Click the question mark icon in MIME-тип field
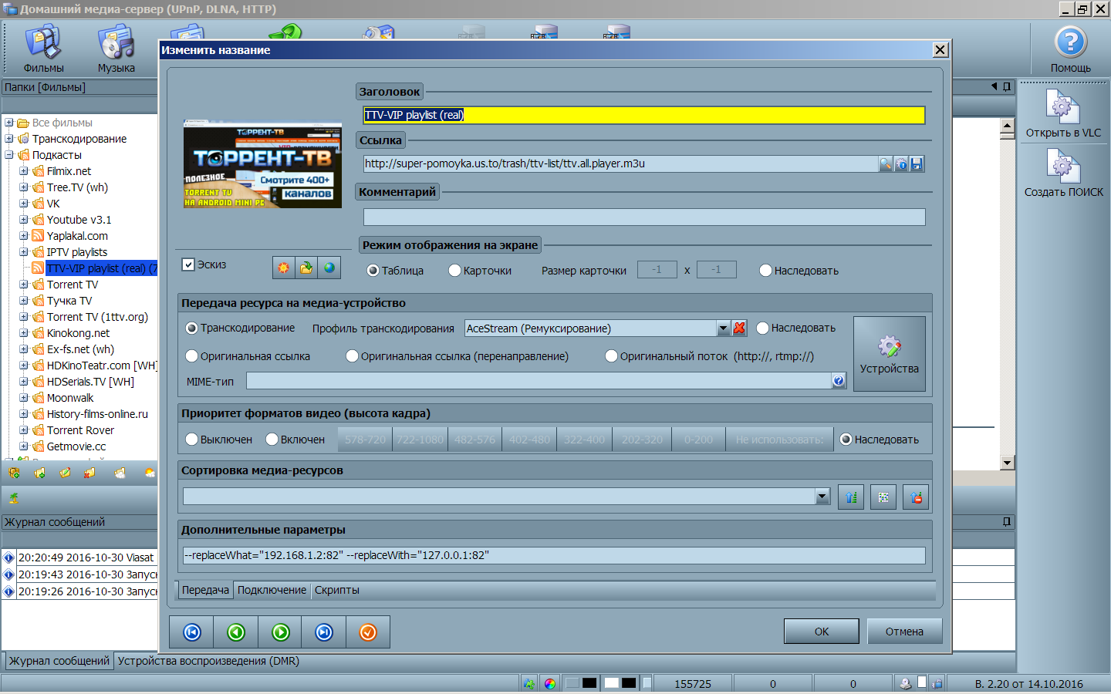The image size is (1111, 694). (x=839, y=381)
